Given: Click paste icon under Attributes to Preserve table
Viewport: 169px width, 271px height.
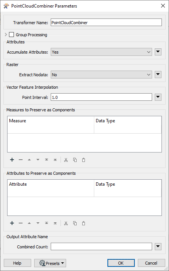Looking at the screenshot, I should tap(83, 223).
